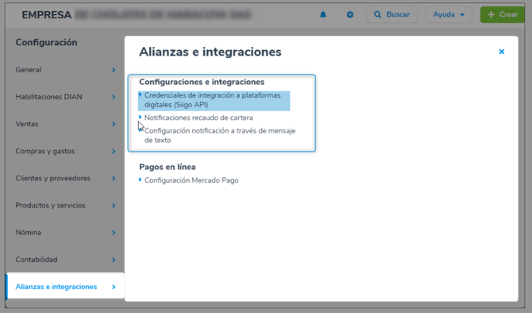Select Compras y gastos menu item
This screenshot has height=313, width=532.
pos(65,151)
